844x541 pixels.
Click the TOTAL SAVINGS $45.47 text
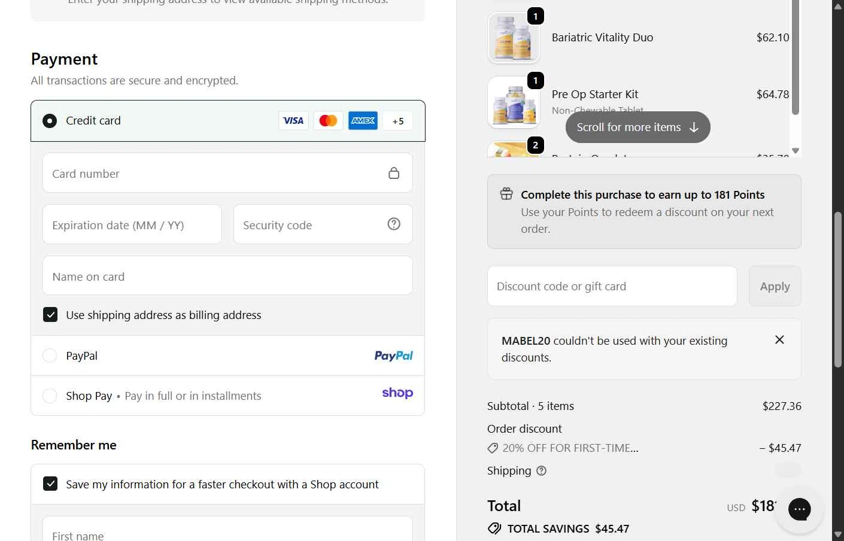[568, 528]
